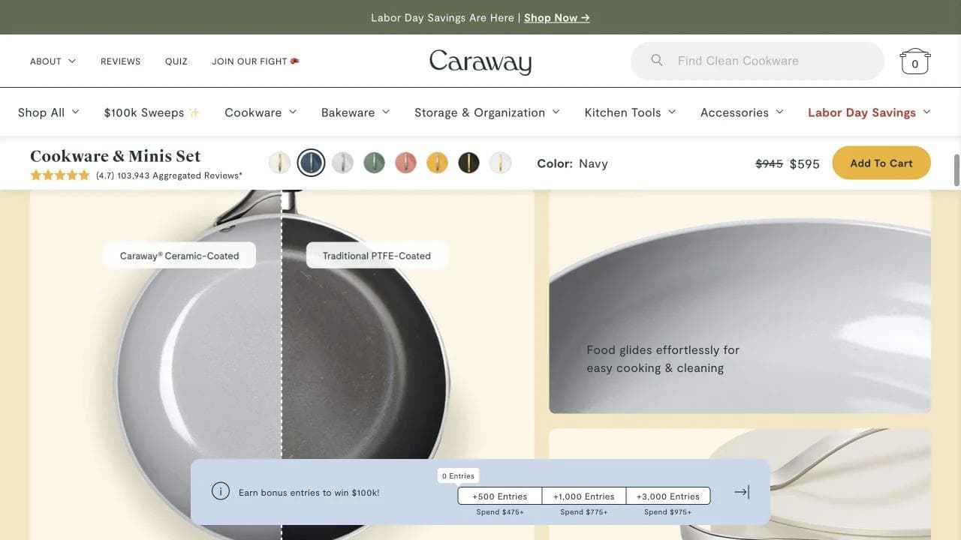Image resolution: width=961 pixels, height=540 pixels.
Task: Click the $595 sale price
Action: pos(805,163)
